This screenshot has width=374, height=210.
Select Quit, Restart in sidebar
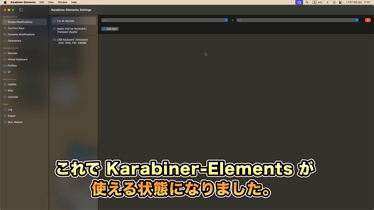(15, 122)
